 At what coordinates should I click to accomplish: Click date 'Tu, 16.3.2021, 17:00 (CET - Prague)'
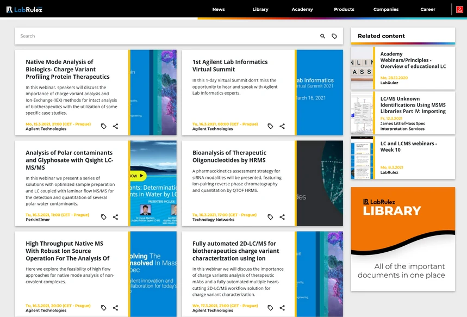pyautogui.click(x=225, y=215)
